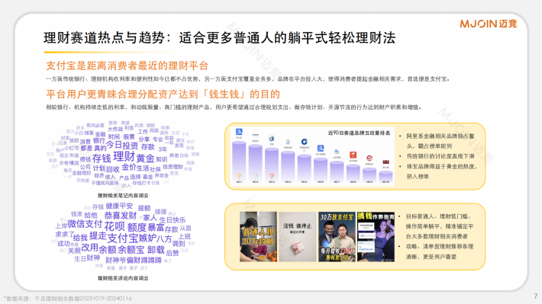Image resolution: width=542 pixels, height=304 pixels.
Task: Open the 没钱 请停止 video thumbnail
Action: [x=297, y=237]
